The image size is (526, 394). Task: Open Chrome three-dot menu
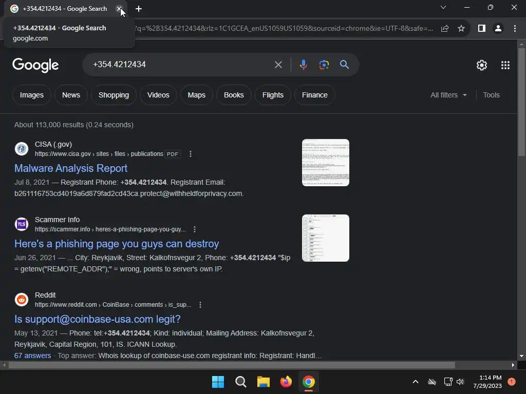coord(515,29)
